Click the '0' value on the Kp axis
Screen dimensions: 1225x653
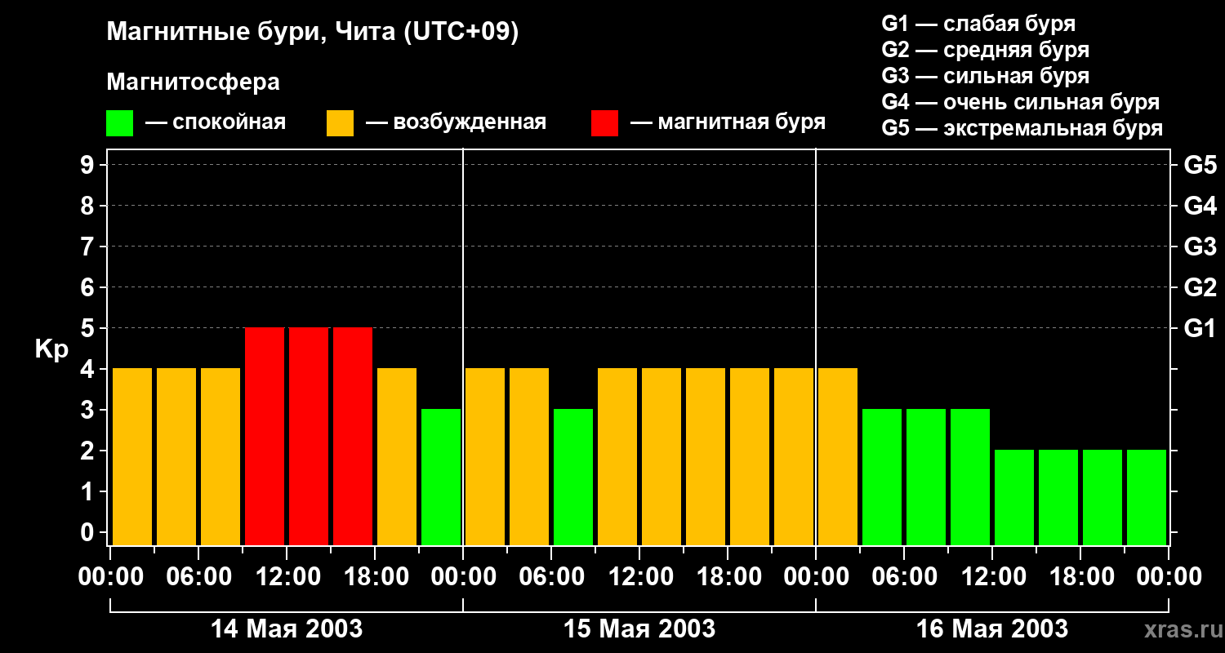89,532
